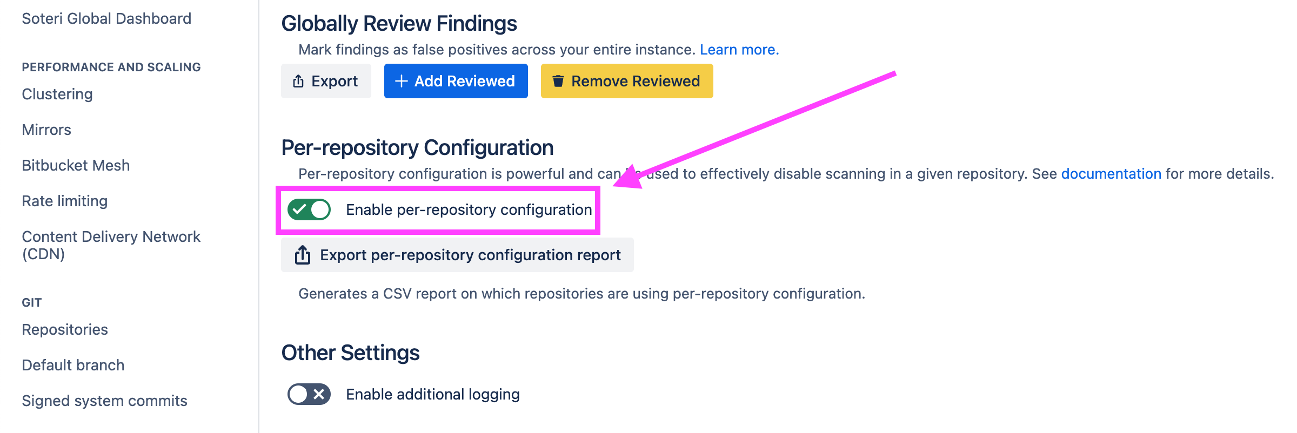The image size is (1297, 433).
Task: Open Soteri Global Dashboard in sidebar
Action: click(x=106, y=18)
